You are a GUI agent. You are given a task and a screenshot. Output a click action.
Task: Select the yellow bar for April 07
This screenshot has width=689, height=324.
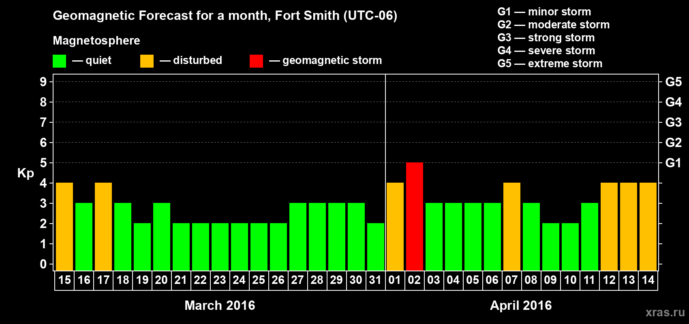[512, 226]
